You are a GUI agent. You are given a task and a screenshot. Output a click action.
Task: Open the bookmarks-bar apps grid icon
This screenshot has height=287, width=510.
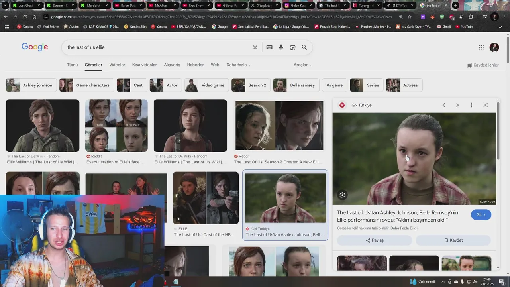point(7,26)
